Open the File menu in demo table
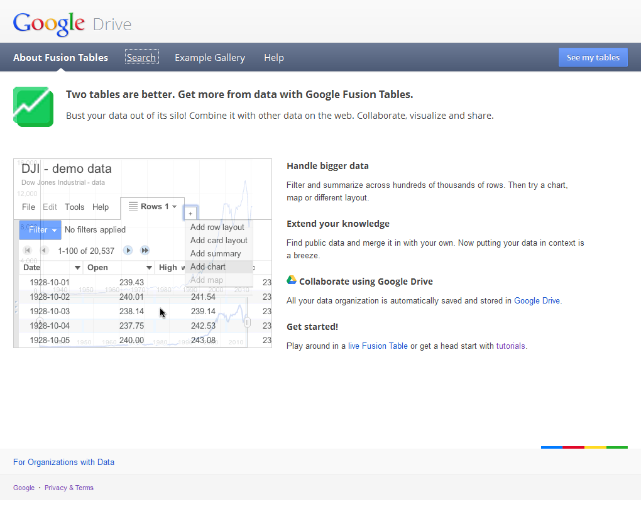Image resolution: width=641 pixels, height=509 pixels. (28, 207)
